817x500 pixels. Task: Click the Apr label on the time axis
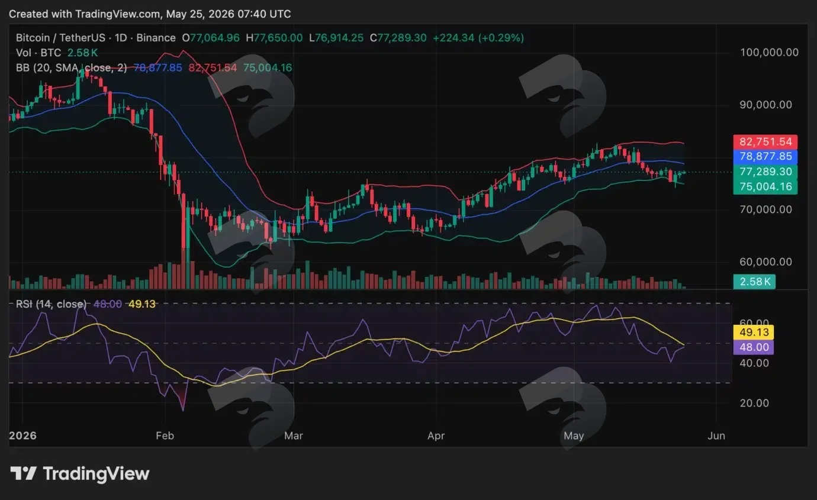[436, 436]
